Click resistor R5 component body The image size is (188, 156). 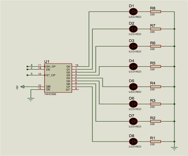156,66
